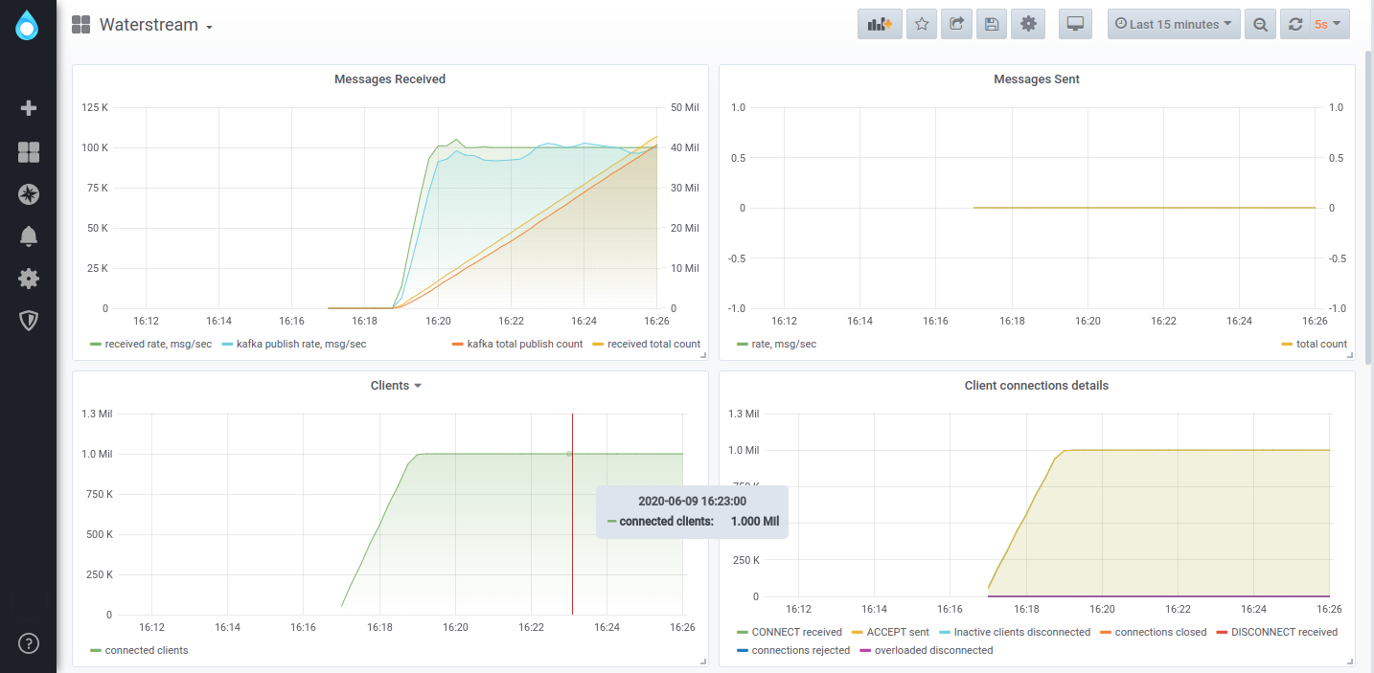Open the Explore compass icon
Viewport: 1374px width, 673px height.
click(29, 194)
